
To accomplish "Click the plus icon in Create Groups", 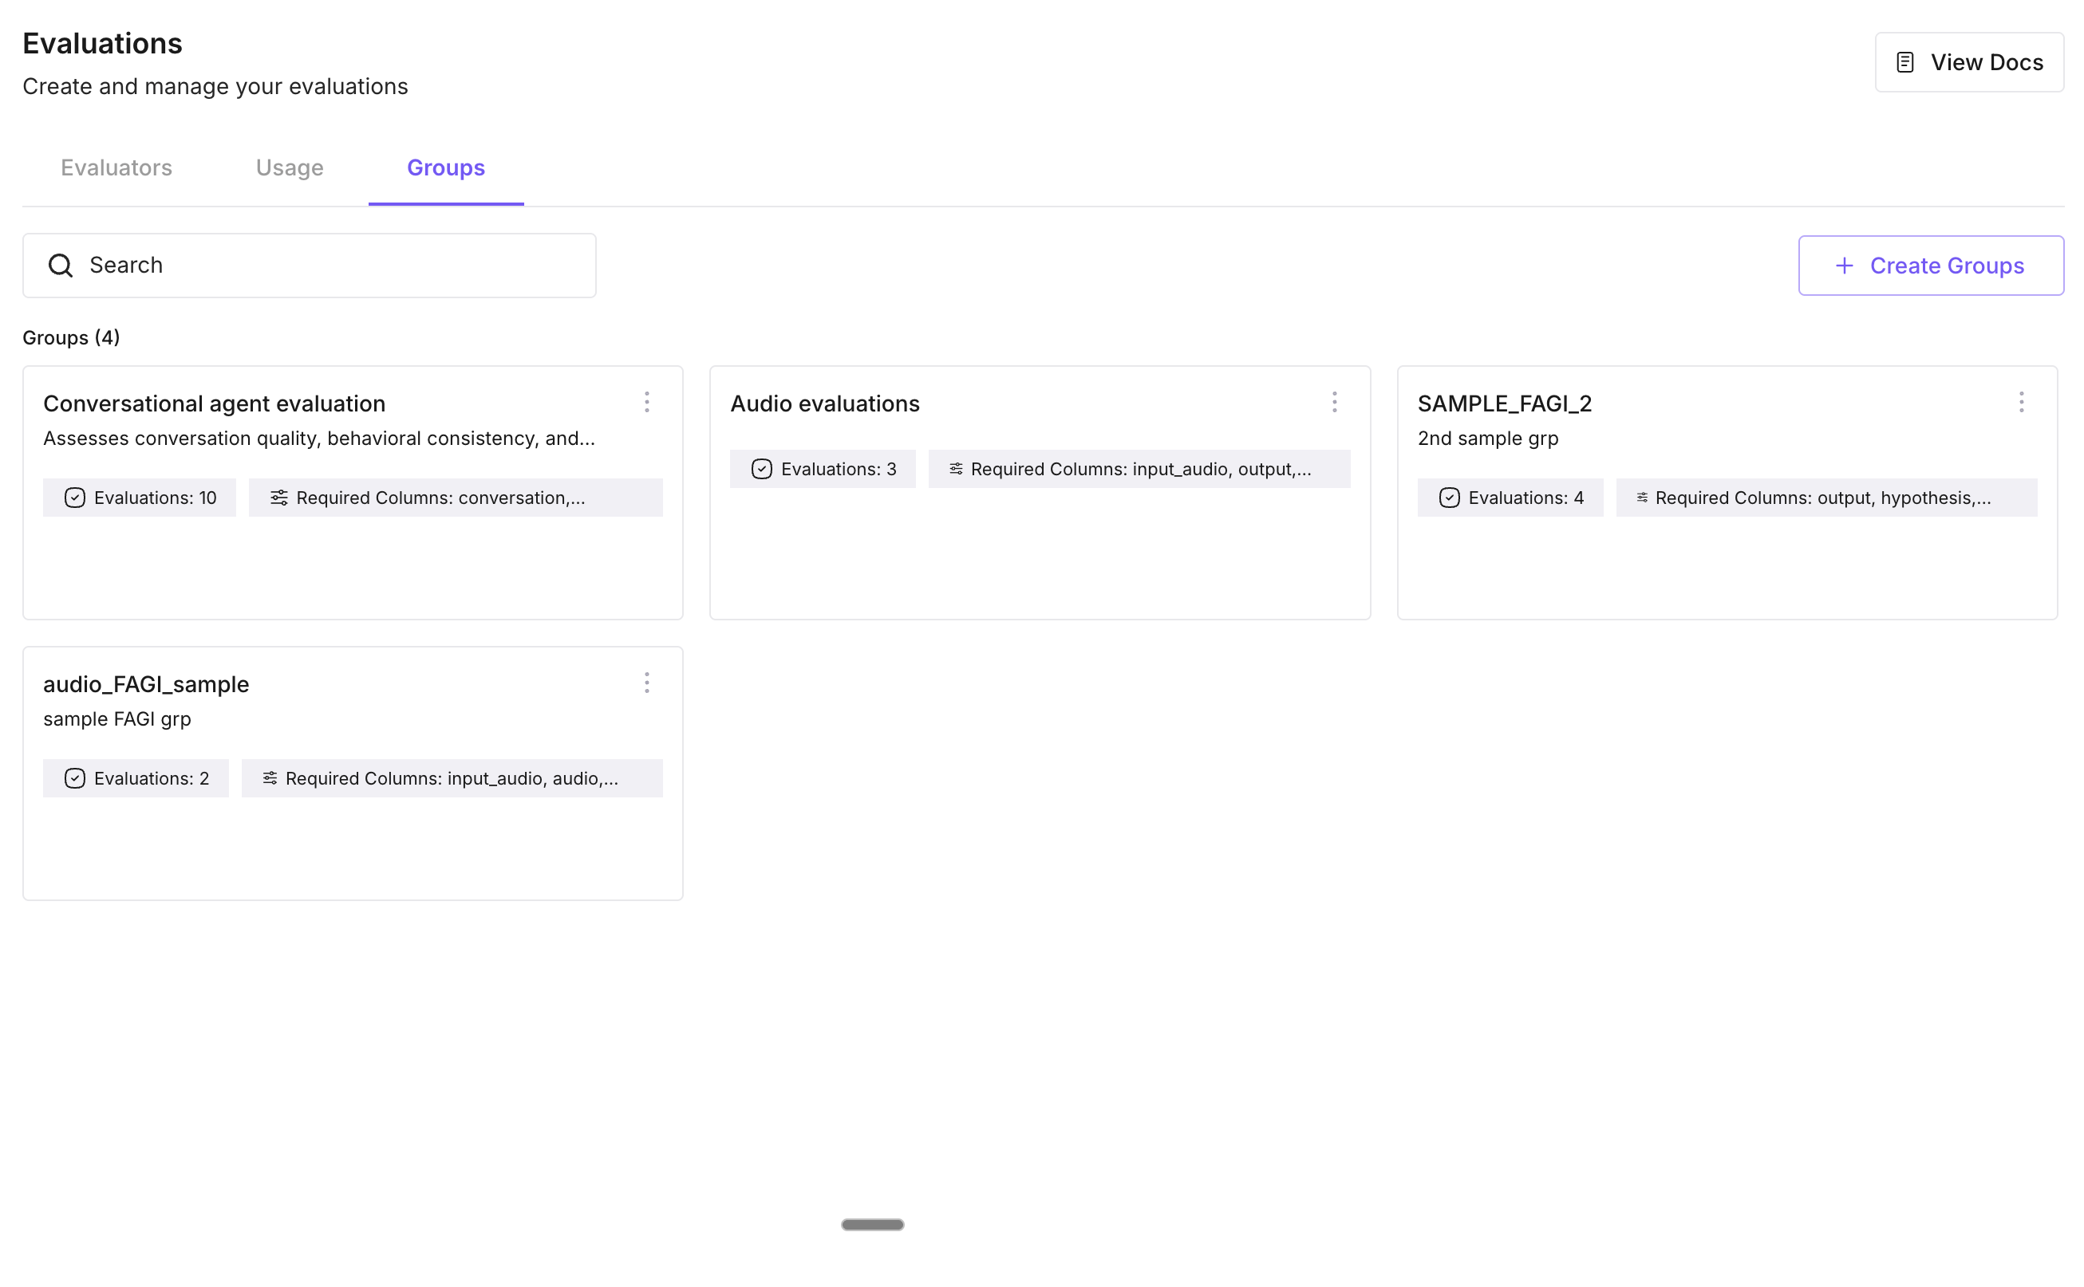I will (1844, 265).
